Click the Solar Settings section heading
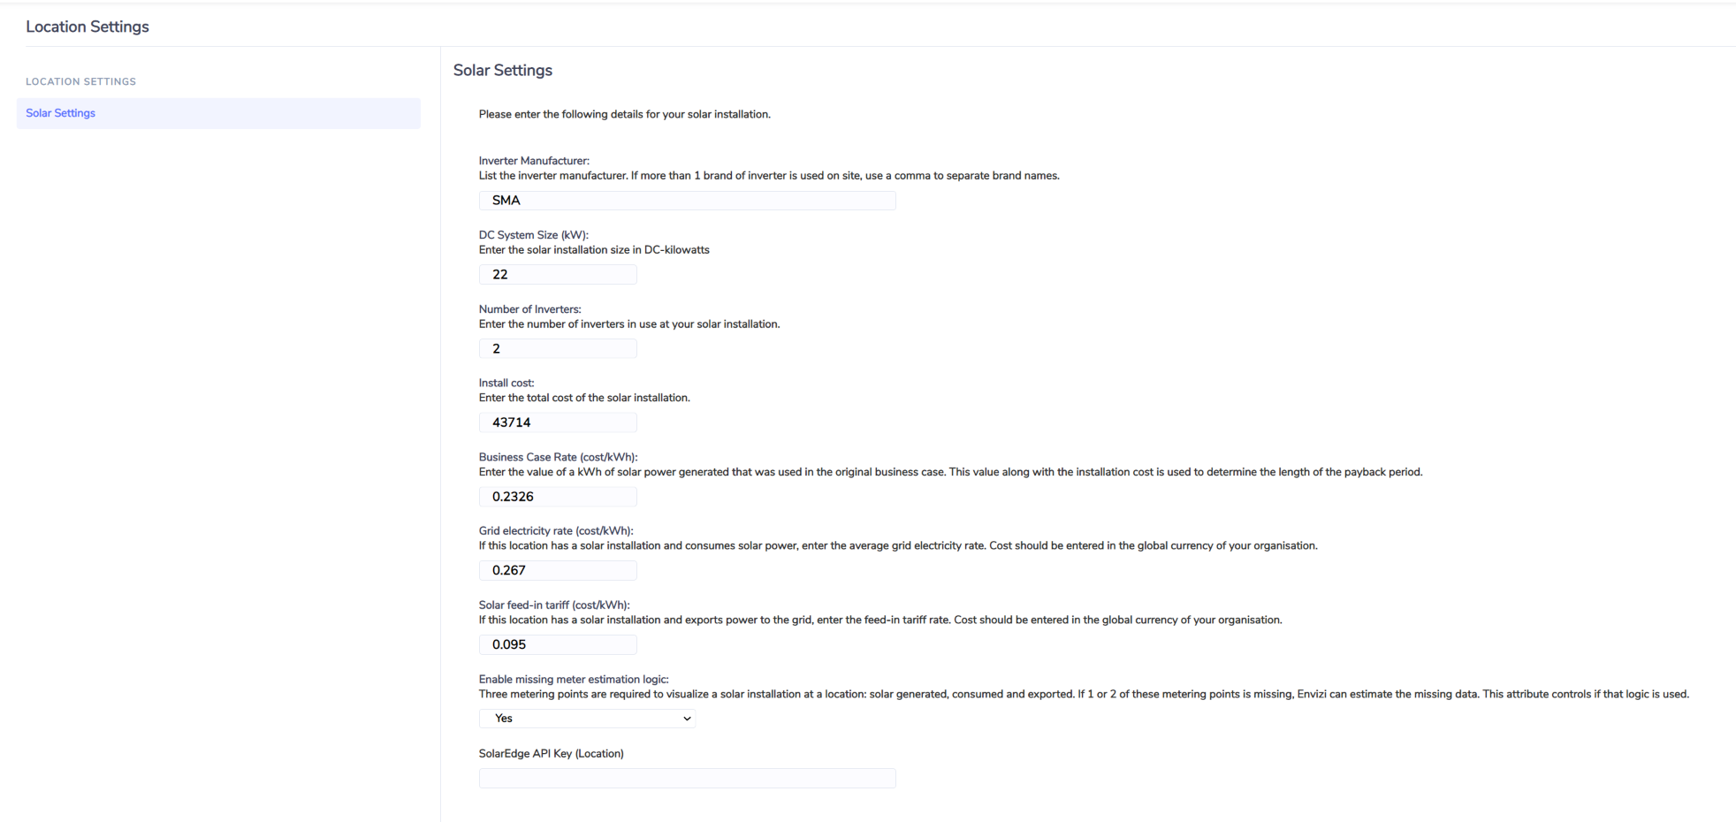This screenshot has height=822, width=1736. (x=503, y=70)
